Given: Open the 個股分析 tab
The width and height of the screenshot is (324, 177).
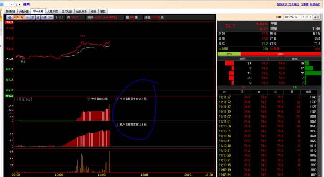Looking at the screenshot, I should (81, 11).
